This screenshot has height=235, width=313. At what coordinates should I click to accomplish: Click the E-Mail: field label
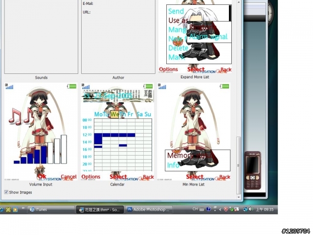click(88, 3)
